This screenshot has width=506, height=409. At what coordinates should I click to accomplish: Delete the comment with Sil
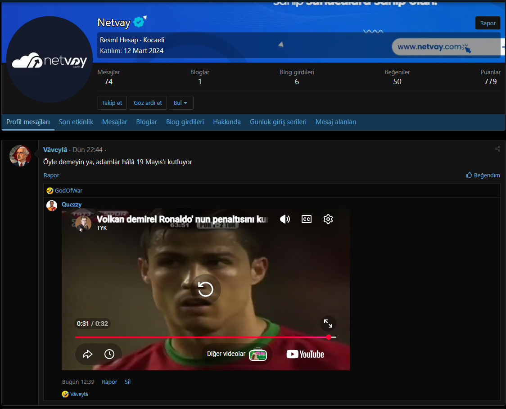point(127,382)
